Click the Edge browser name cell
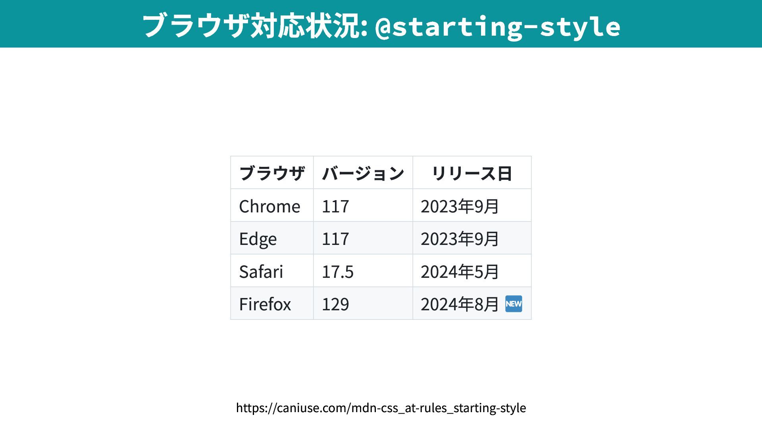 point(258,239)
